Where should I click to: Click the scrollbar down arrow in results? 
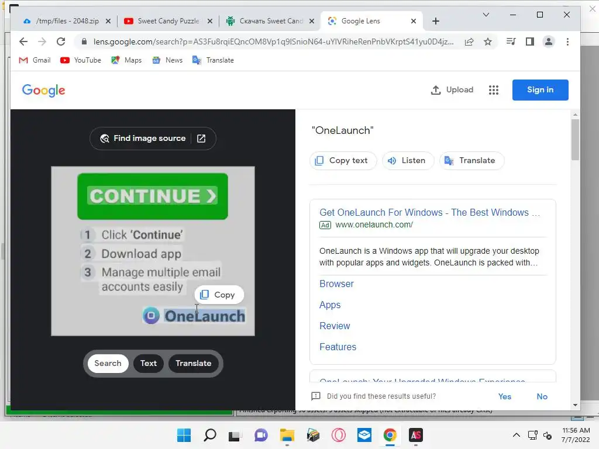[576, 405]
